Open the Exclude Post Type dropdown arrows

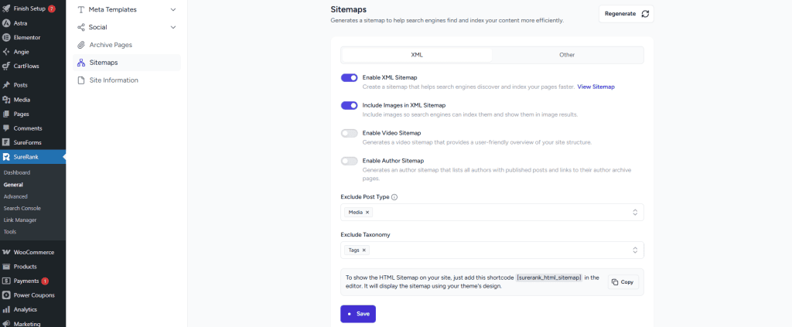click(634, 212)
